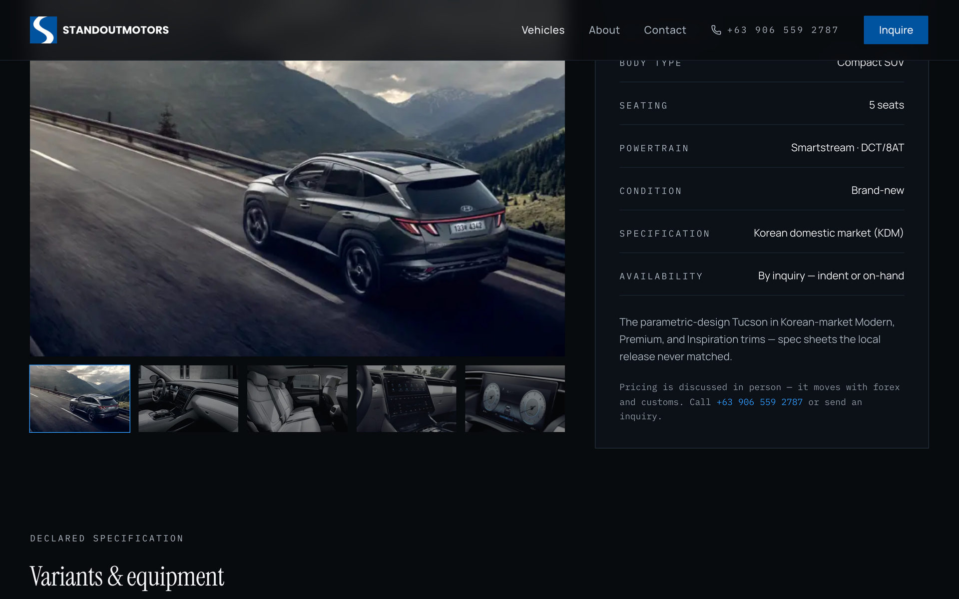Open the Vehicles menu item
The height and width of the screenshot is (599, 959).
543,30
